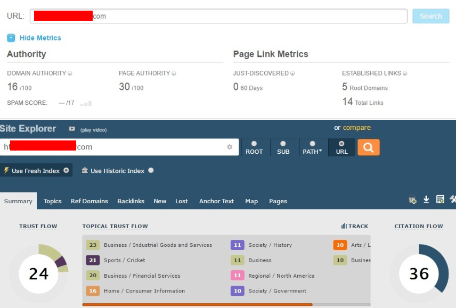Image resolution: width=456 pixels, height=308 pixels.
Task: Select the SUB radio option
Action: [283, 144]
